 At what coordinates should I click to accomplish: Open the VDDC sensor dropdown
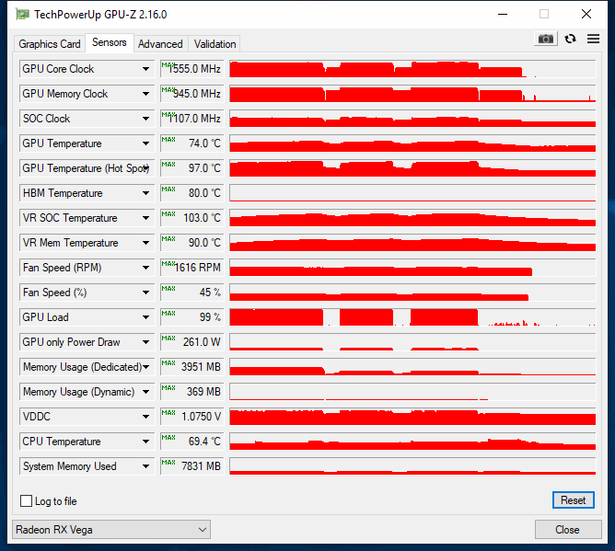click(145, 416)
